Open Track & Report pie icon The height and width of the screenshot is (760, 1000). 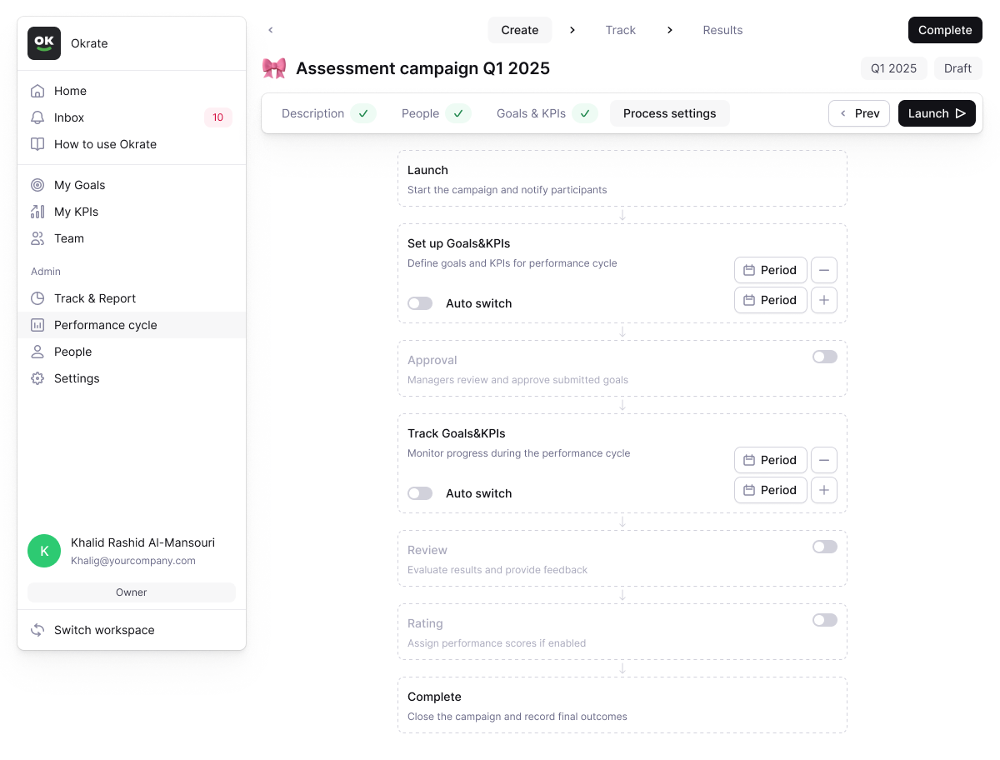(37, 298)
